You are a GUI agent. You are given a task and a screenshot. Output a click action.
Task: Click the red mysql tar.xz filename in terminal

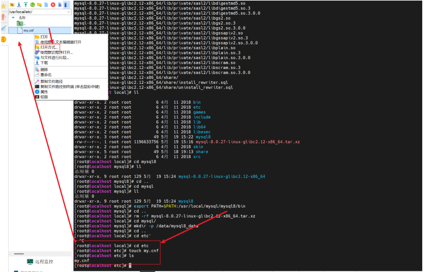tap(248, 142)
